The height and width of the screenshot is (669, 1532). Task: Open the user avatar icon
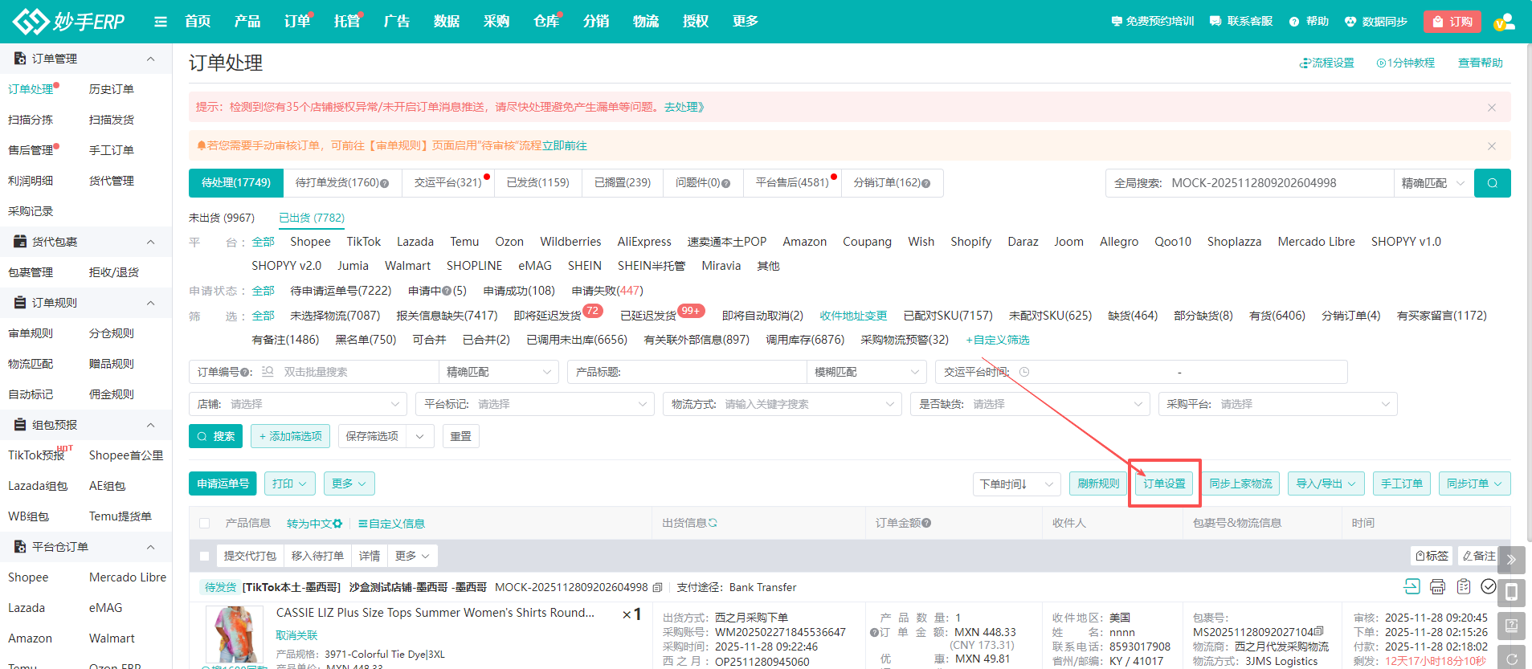[1504, 22]
